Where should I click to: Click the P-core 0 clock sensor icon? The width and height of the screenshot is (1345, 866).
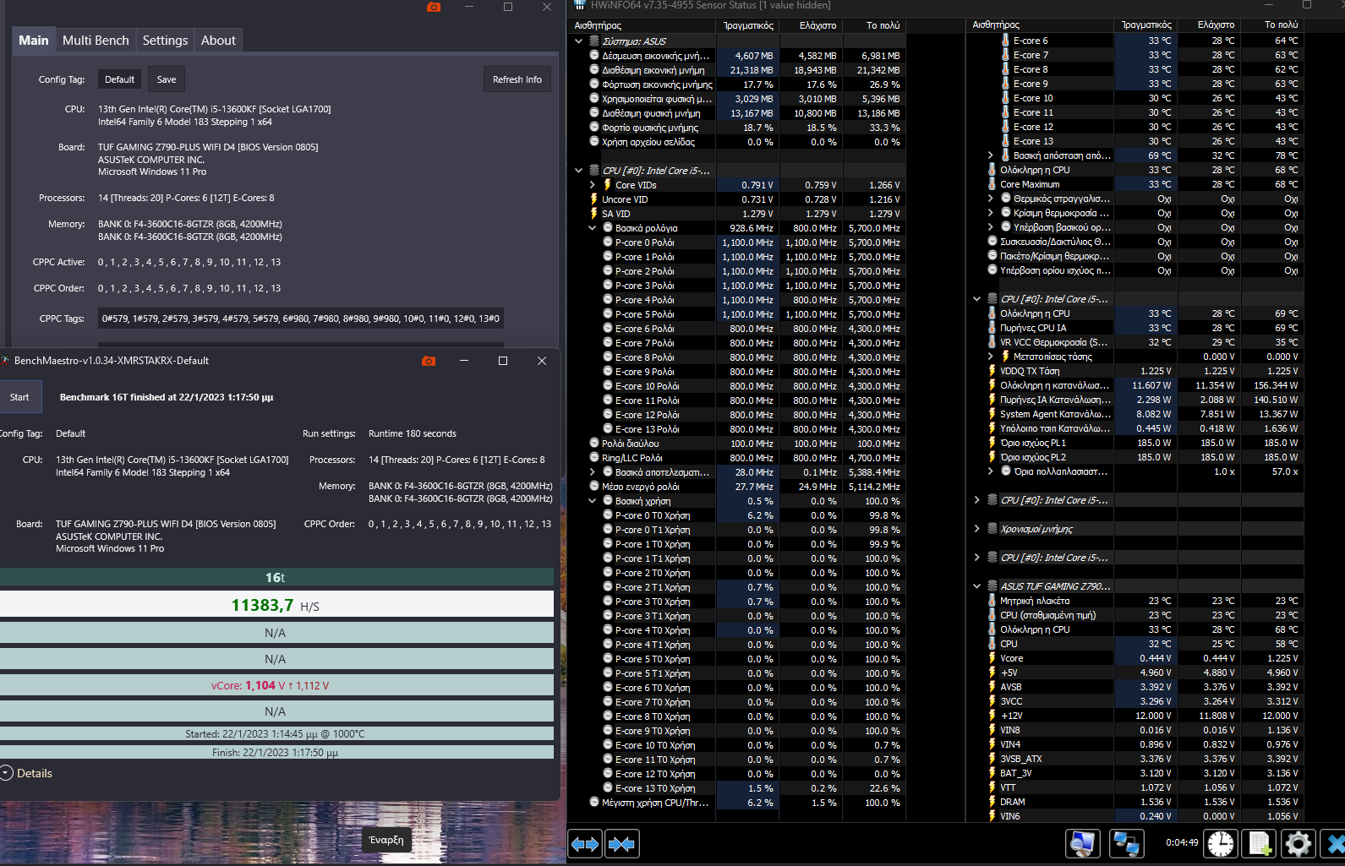(x=608, y=242)
